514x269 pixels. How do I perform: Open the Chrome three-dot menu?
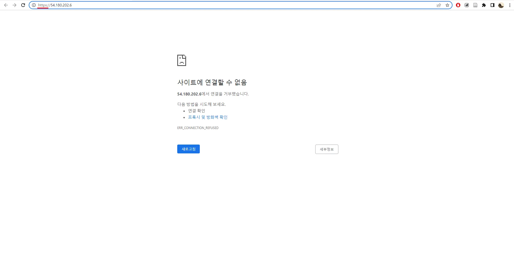[510, 5]
